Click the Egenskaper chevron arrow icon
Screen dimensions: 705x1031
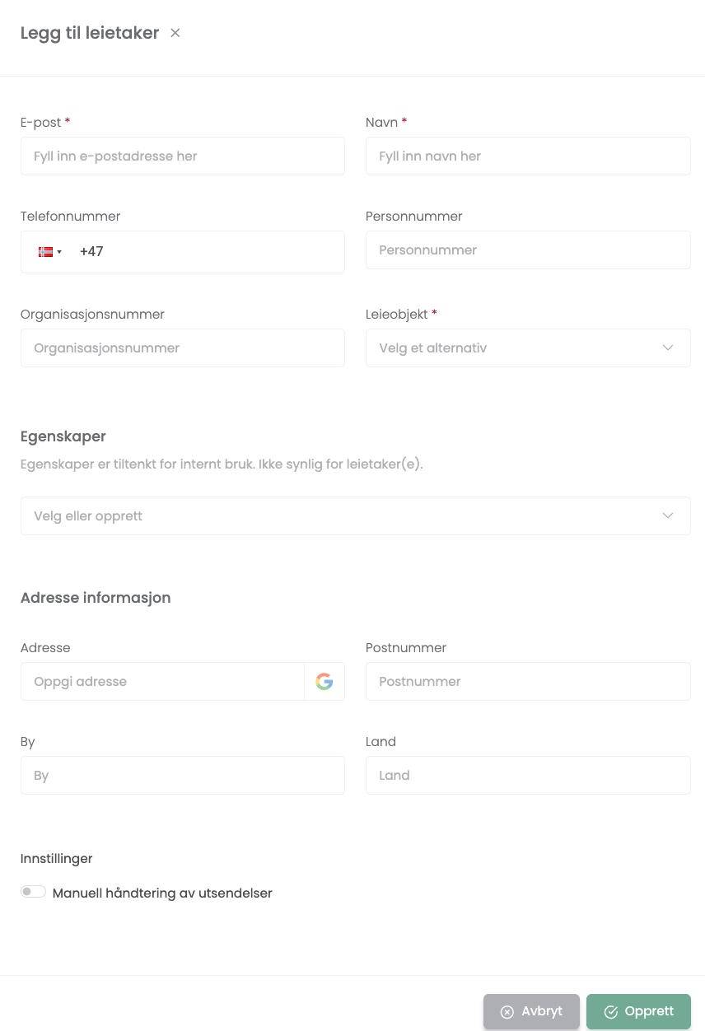coord(668,516)
